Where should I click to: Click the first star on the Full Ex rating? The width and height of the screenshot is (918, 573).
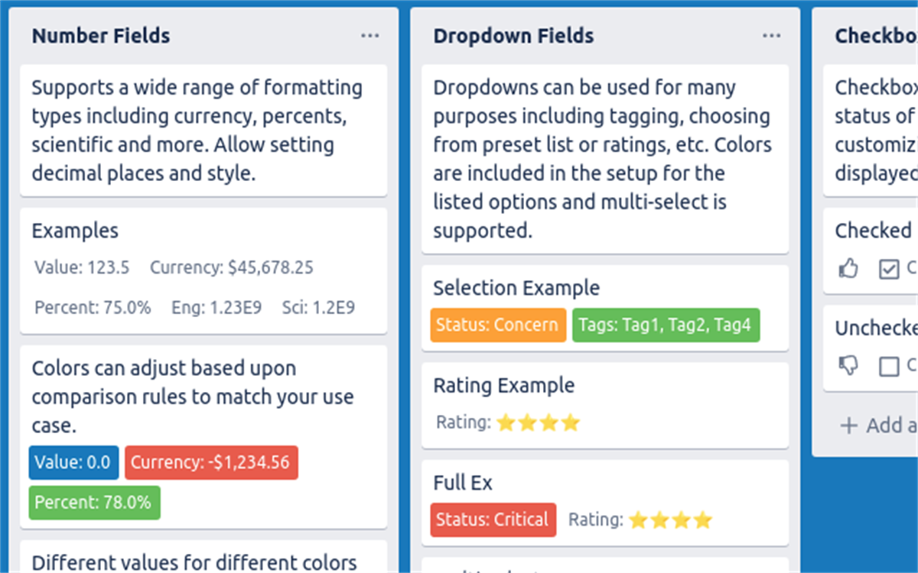pos(638,520)
